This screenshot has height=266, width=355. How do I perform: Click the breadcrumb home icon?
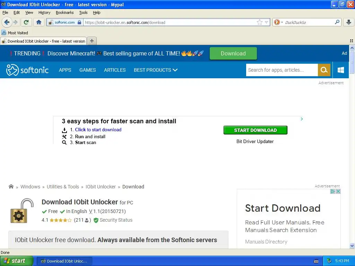11,187
